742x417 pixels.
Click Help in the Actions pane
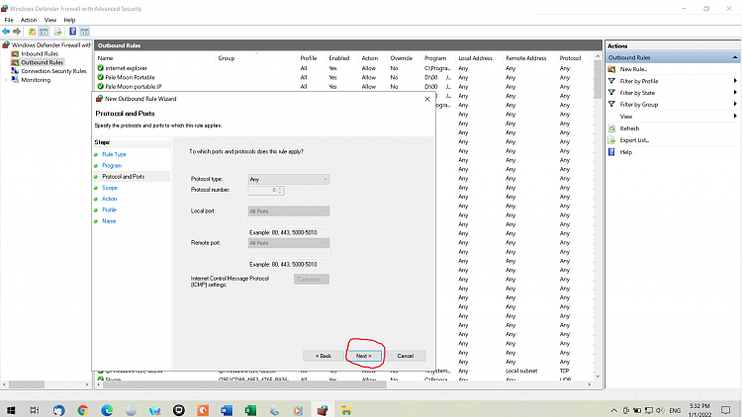pos(625,152)
